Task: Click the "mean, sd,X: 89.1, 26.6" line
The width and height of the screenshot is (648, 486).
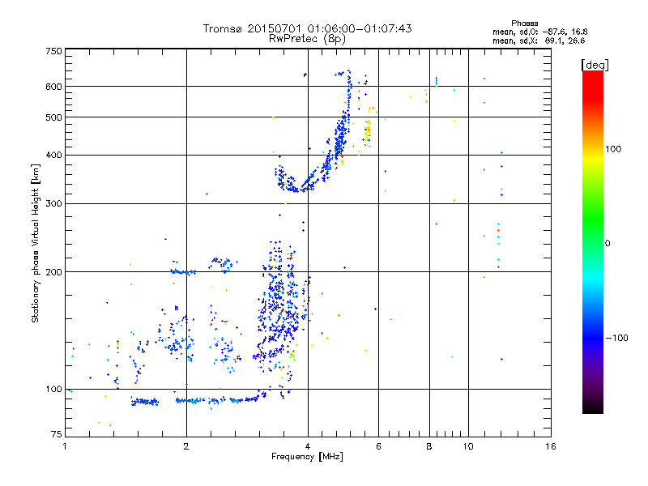Action: (539, 40)
